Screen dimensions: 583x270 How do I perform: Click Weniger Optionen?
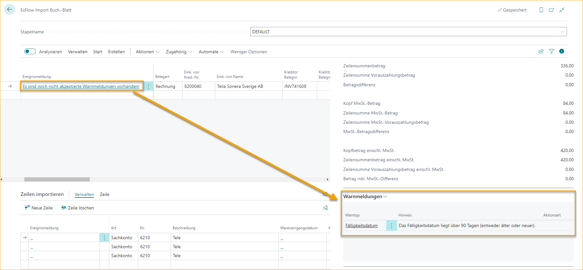249,52
